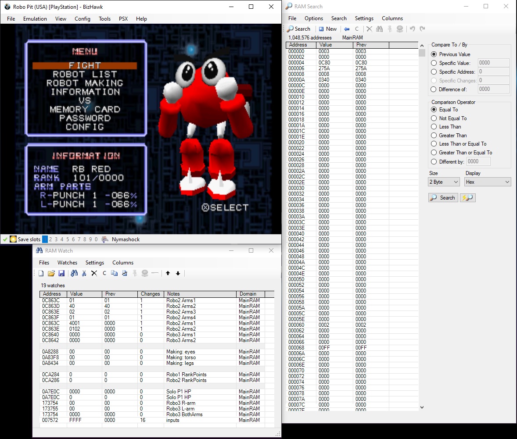Click the scroll down arrow in RAM Search list
This screenshot has width=517, height=439.
pos(422,407)
